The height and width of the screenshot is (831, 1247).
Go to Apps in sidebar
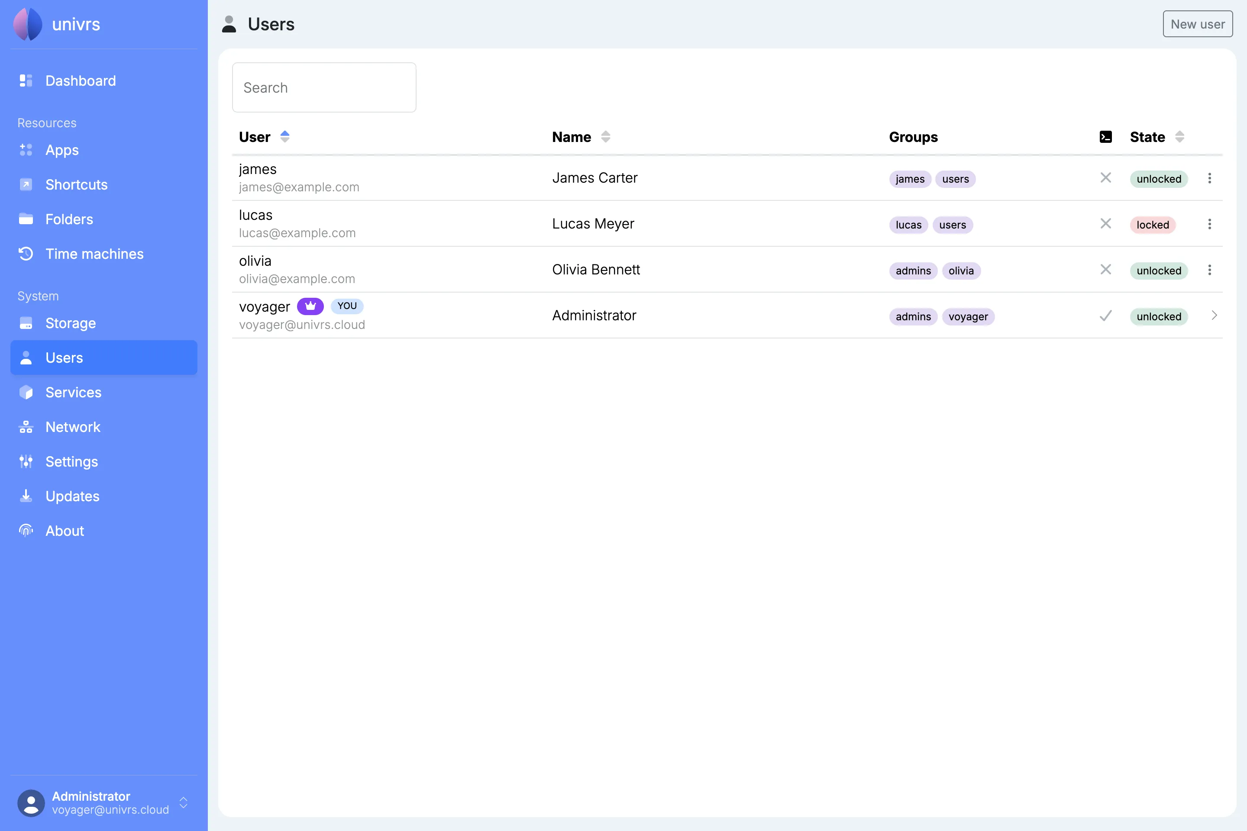click(x=104, y=150)
